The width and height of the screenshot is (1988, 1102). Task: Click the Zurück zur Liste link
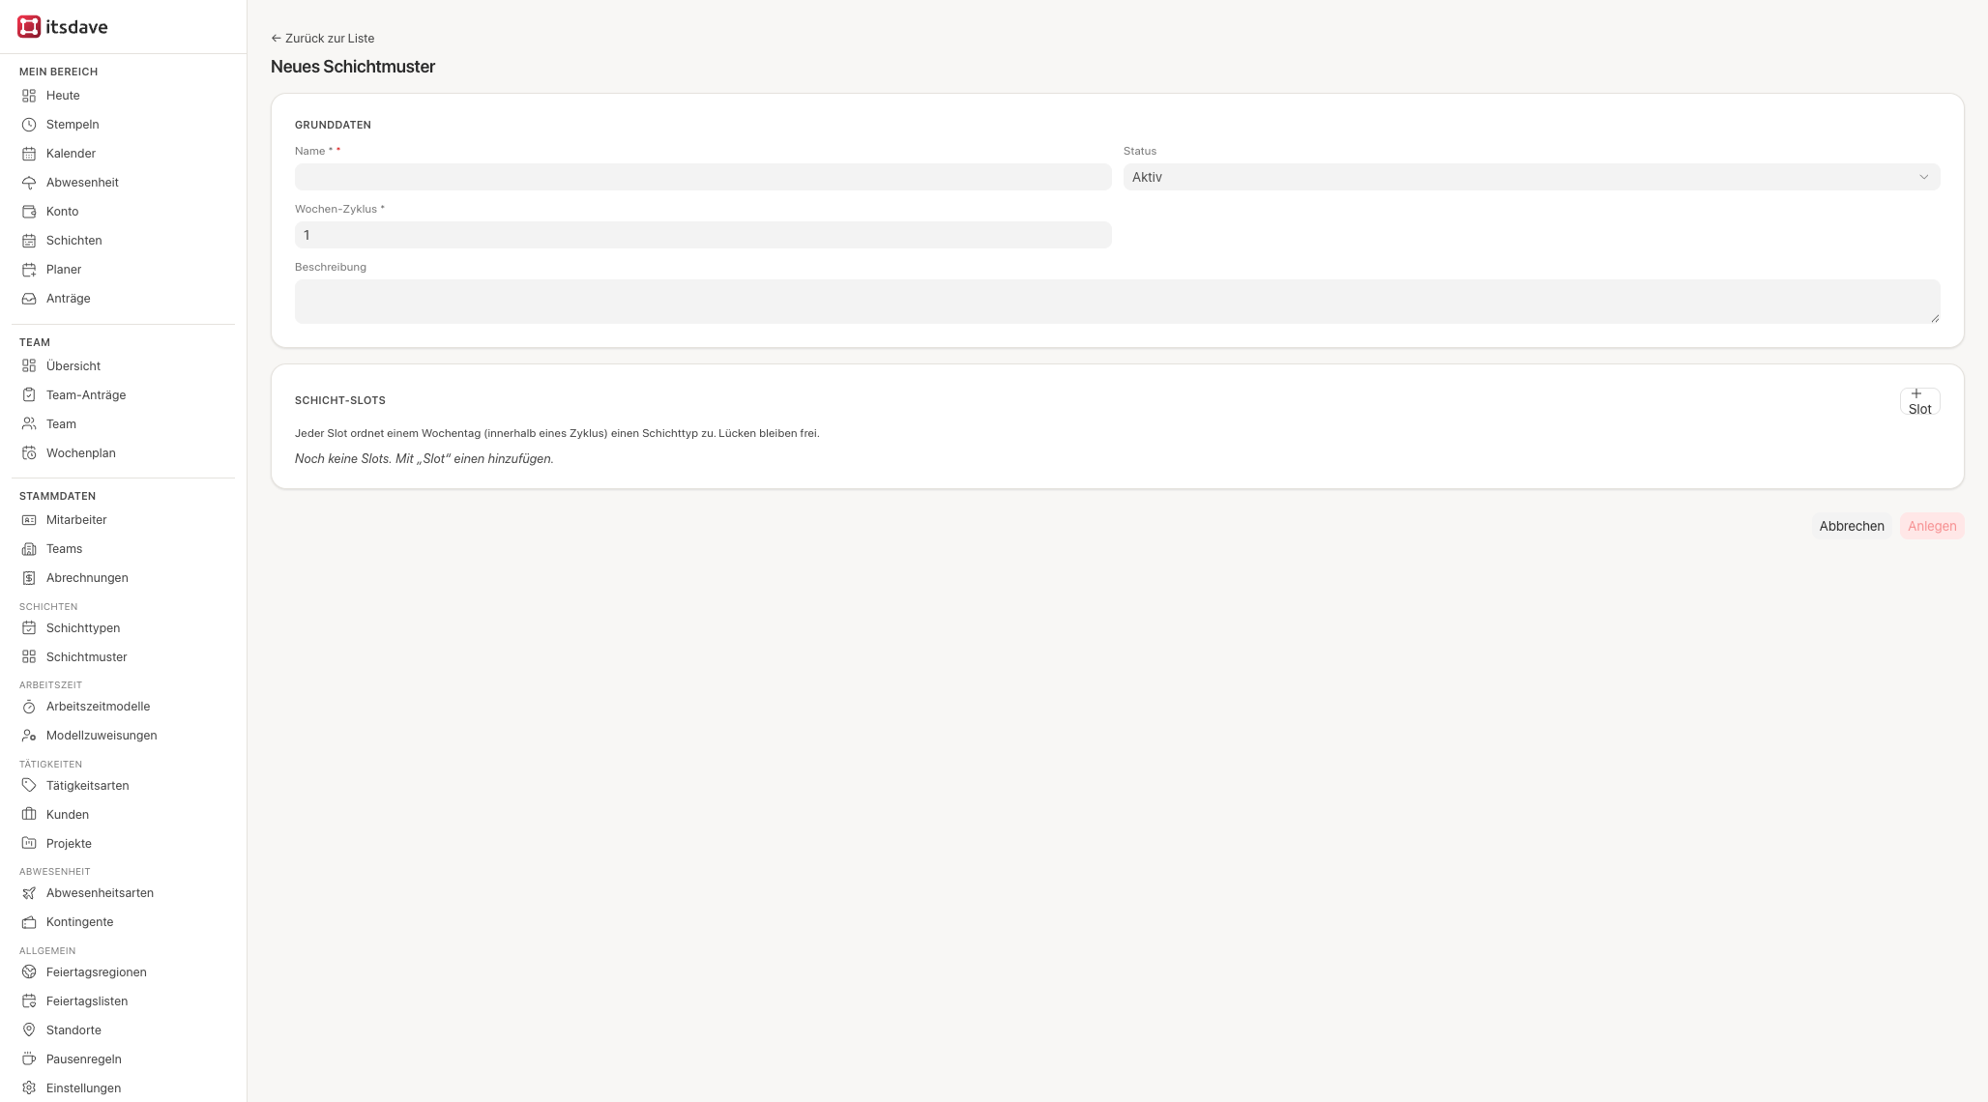tap(323, 39)
